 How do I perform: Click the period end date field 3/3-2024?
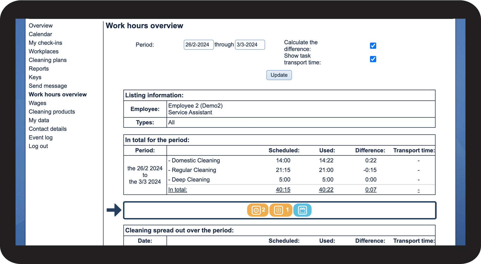click(x=250, y=45)
